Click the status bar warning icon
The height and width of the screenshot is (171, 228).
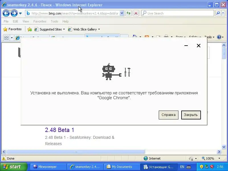pyautogui.click(x=4, y=158)
